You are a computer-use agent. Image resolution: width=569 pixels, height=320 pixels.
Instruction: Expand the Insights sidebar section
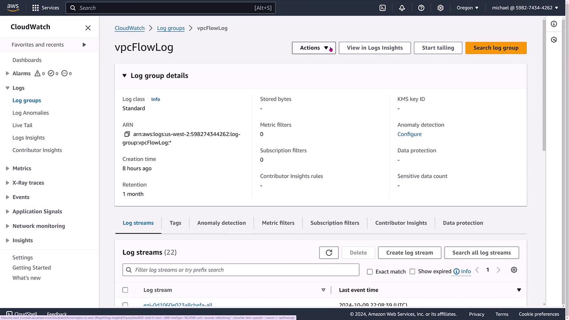point(7,240)
